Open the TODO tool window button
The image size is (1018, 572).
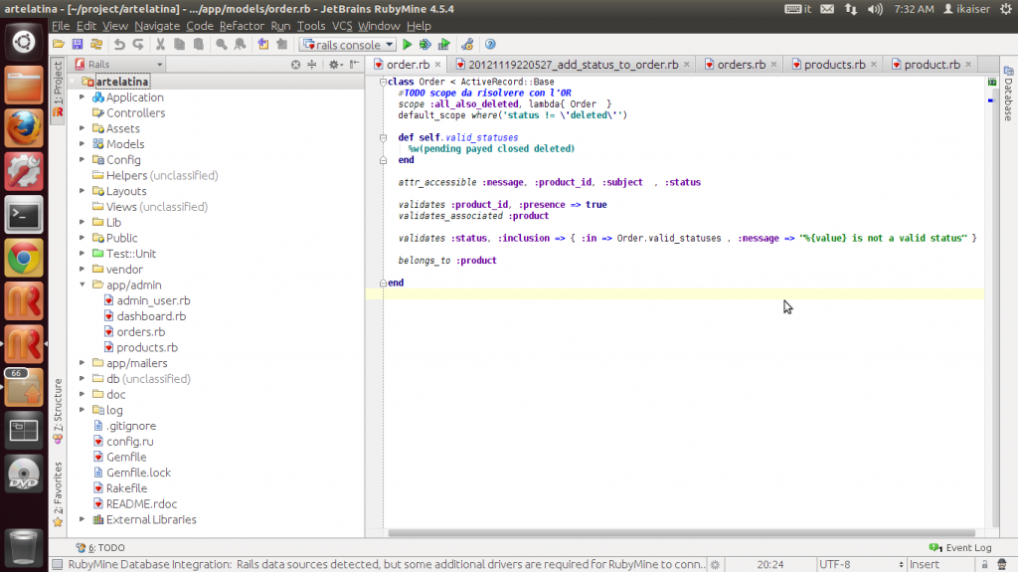click(100, 547)
